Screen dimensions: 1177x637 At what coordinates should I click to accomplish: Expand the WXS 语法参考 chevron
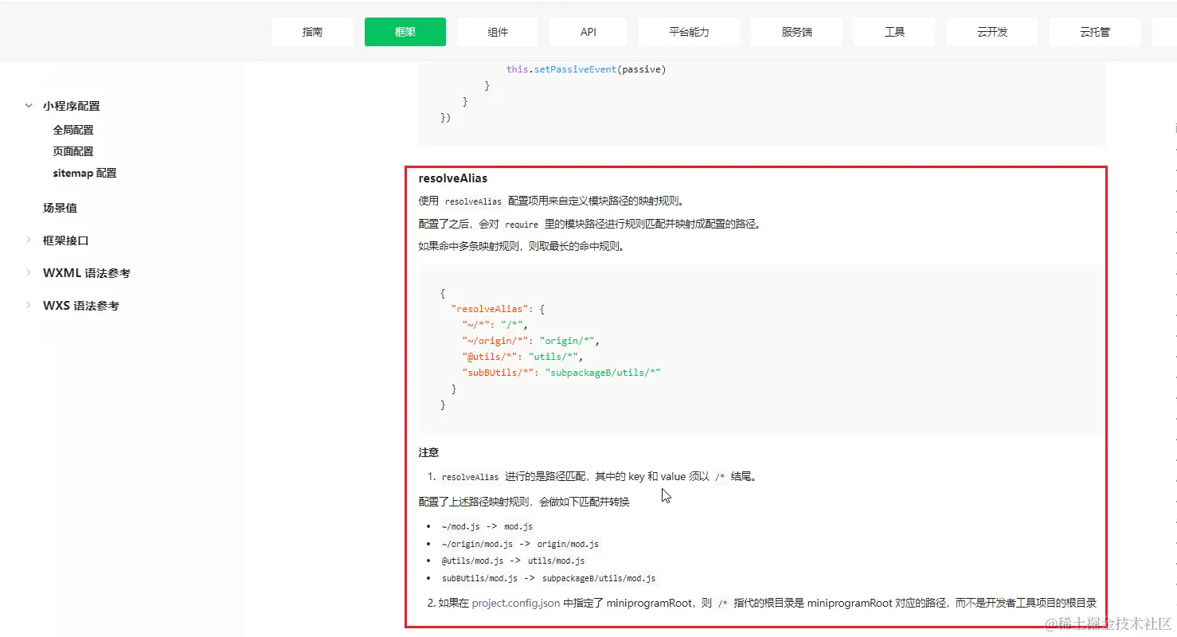click(x=29, y=305)
